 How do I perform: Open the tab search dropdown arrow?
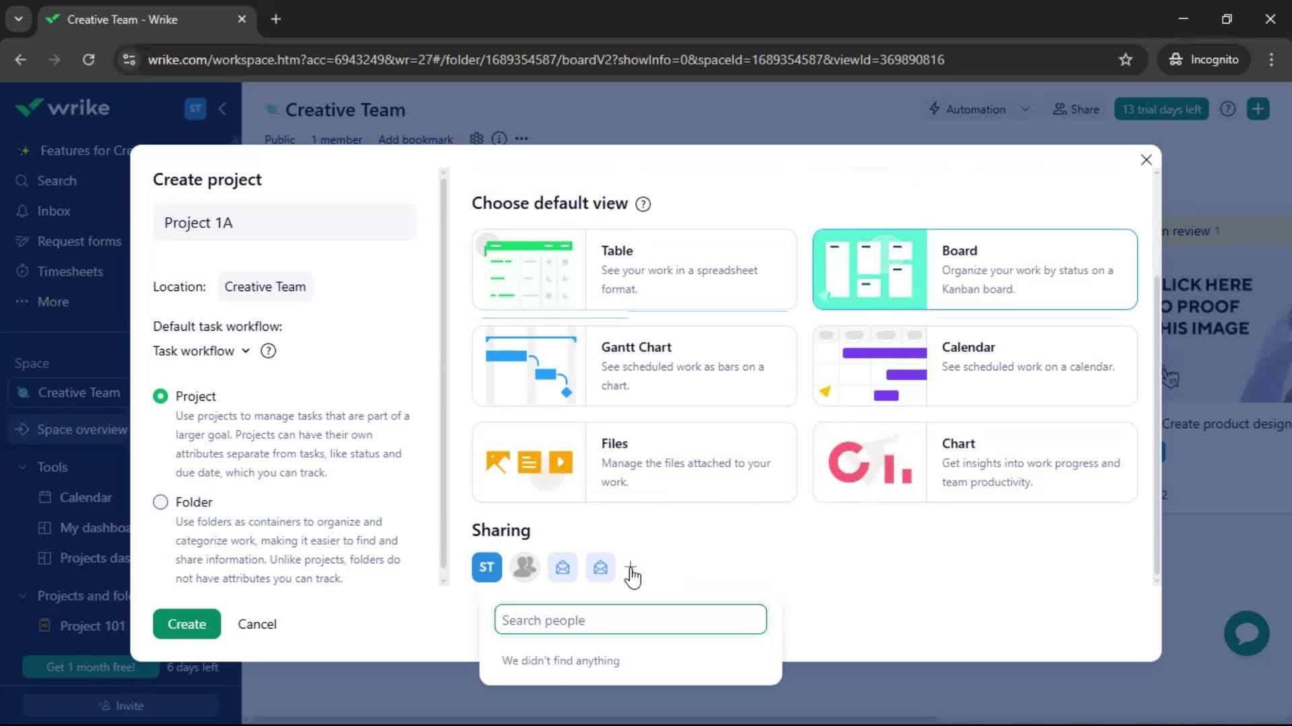click(x=19, y=19)
